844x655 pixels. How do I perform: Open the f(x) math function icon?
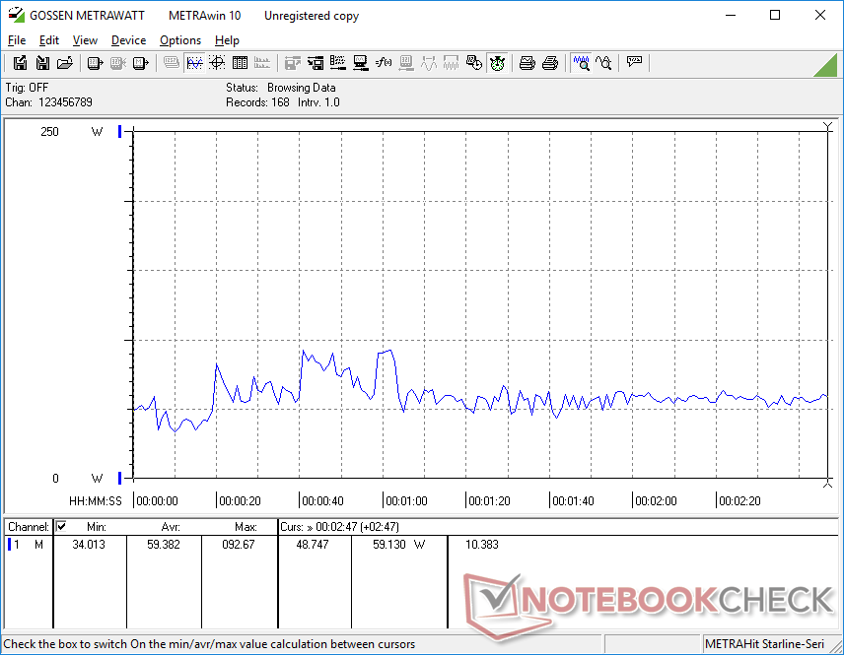384,63
